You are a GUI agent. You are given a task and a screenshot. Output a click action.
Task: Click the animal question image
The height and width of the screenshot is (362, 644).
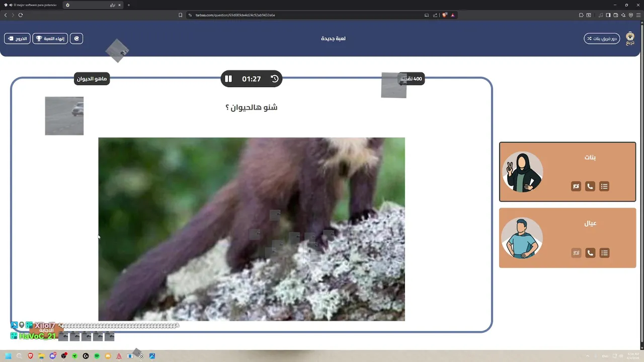(x=252, y=229)
